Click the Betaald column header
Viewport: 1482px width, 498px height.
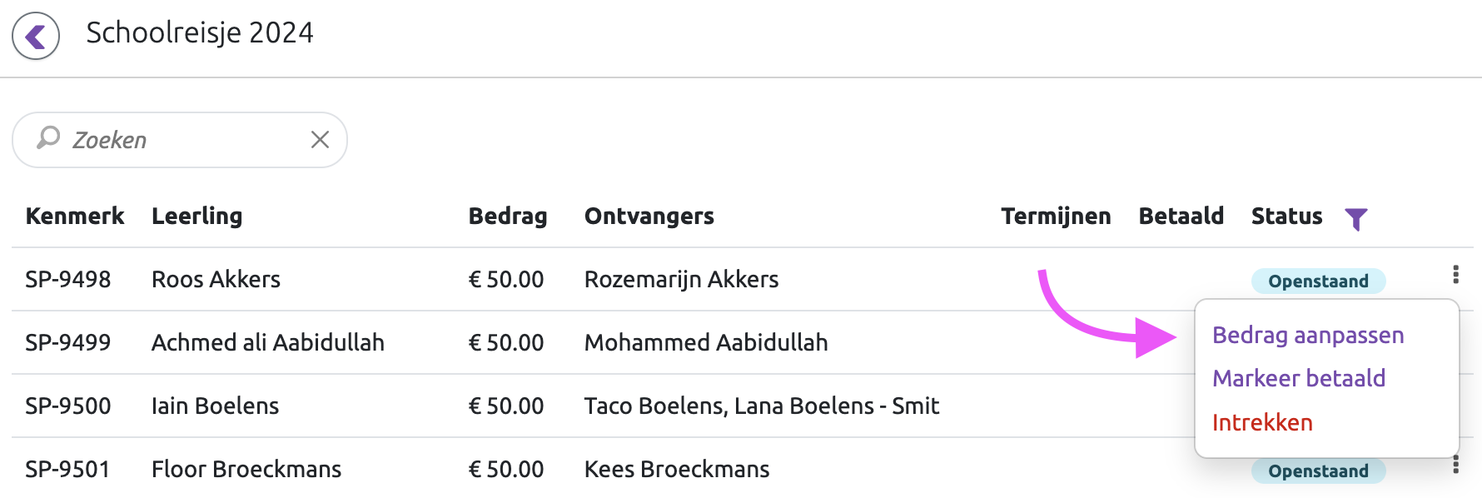click(1181, 216)
